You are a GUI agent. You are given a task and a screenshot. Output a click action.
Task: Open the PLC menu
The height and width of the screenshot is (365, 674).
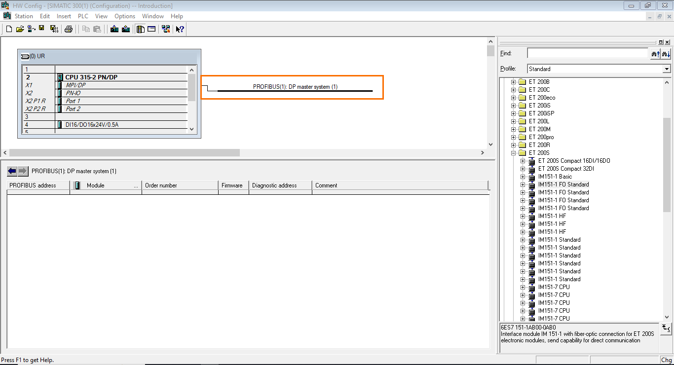click(83, 16)
